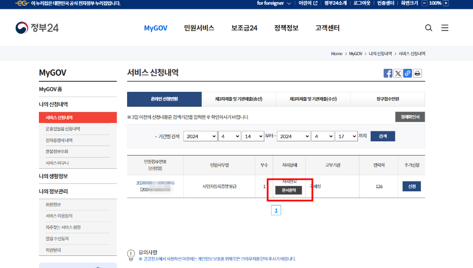
Task: Click the 126 contact number cell
Action: click(x=379, y=187)
